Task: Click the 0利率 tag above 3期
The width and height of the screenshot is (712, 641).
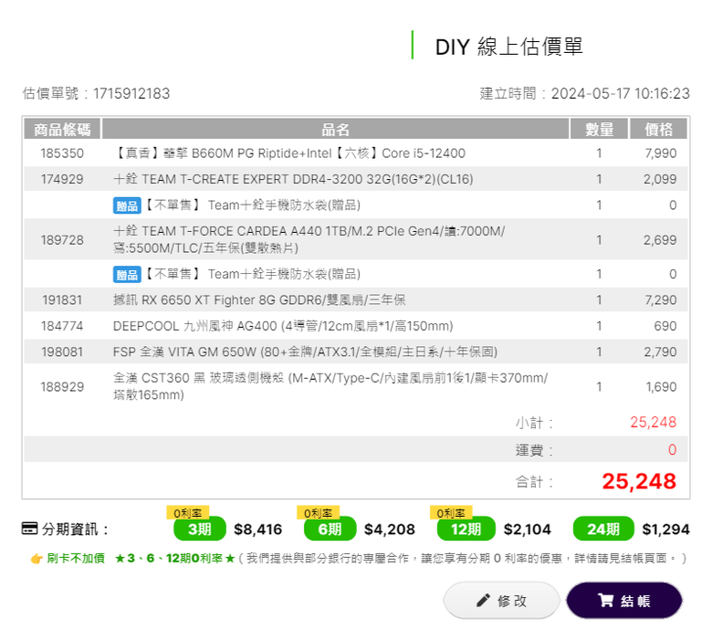Action: pos(187,513)
